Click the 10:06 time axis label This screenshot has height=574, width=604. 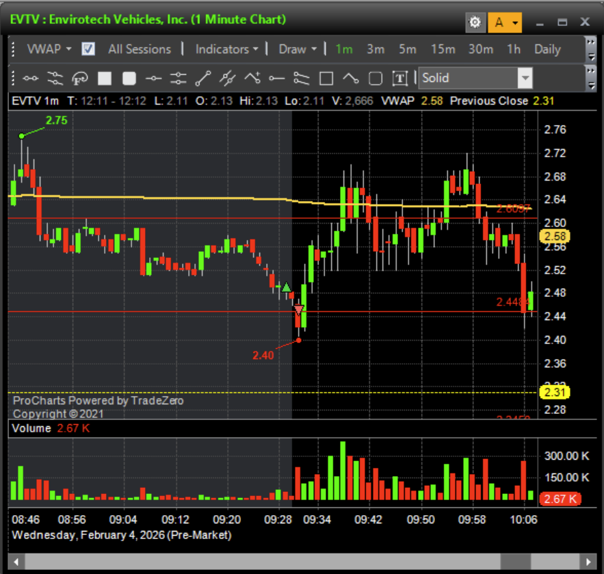point(523,519)
